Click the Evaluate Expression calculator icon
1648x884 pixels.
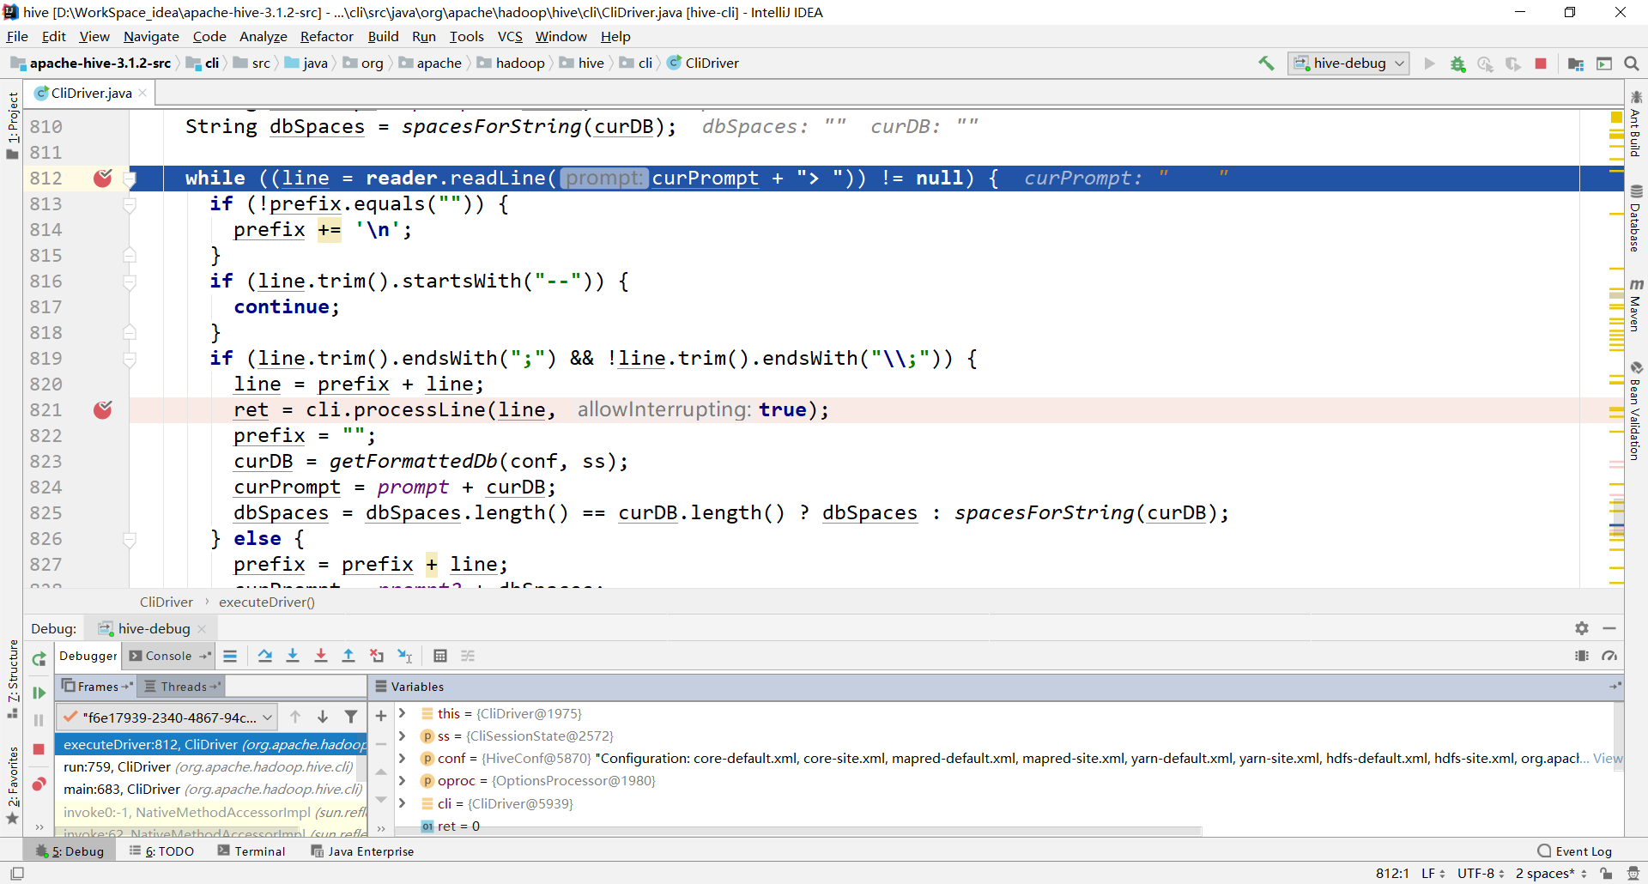[x=440, y=656]
